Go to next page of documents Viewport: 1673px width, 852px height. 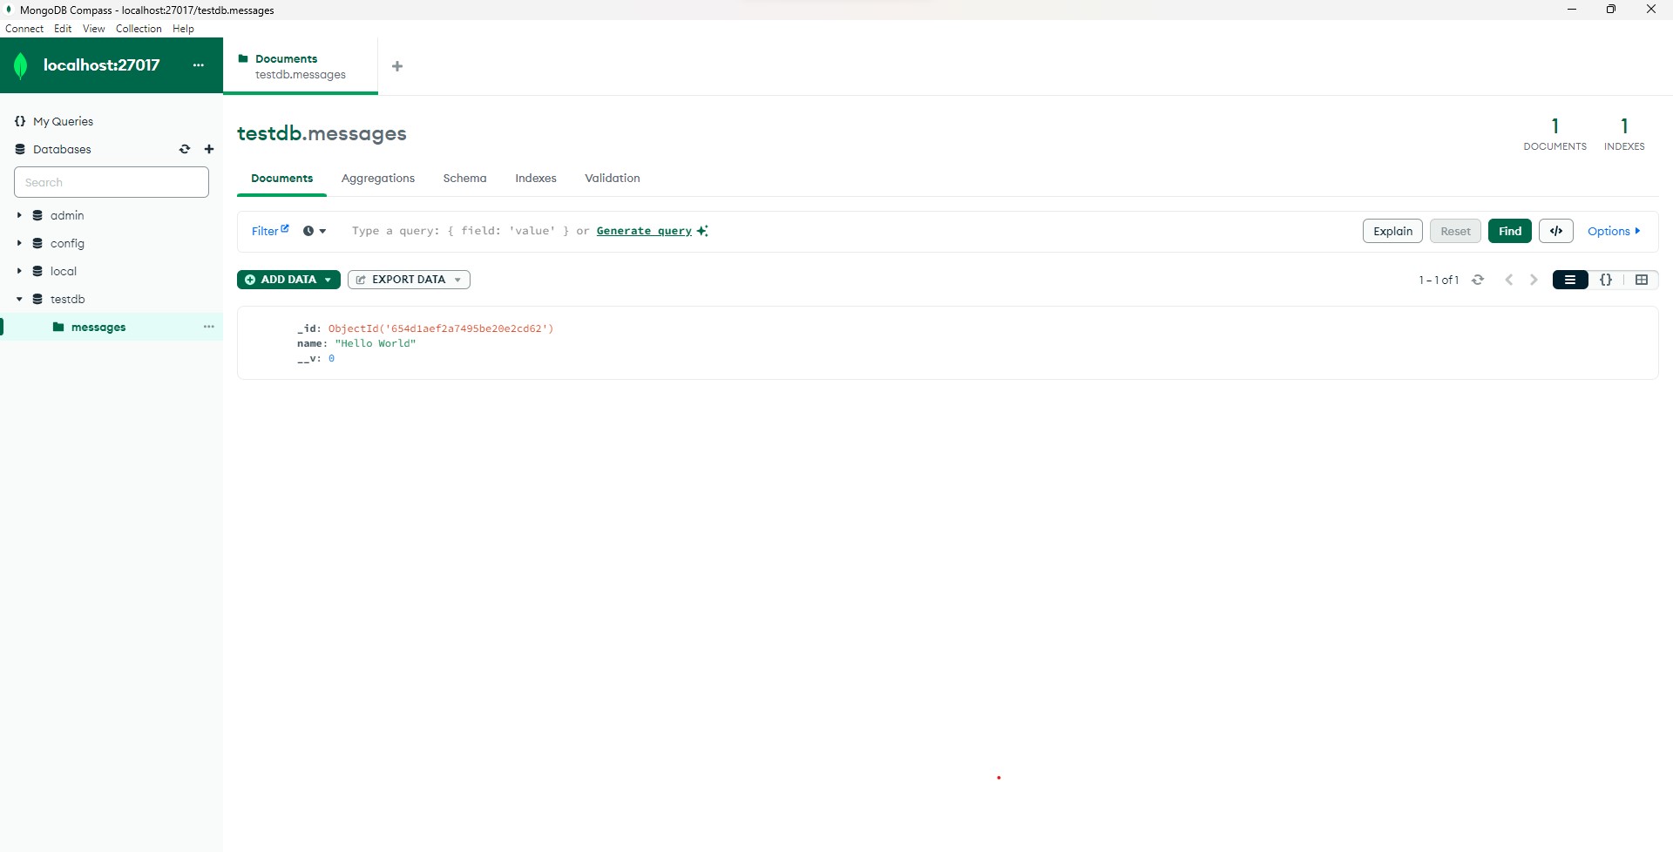(1534, 280)
